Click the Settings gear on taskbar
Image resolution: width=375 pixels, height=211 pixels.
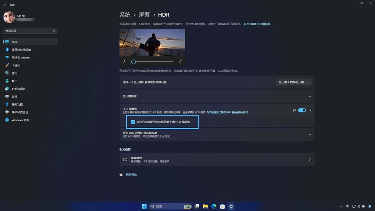pyautogui.click(x=231, y=207)
